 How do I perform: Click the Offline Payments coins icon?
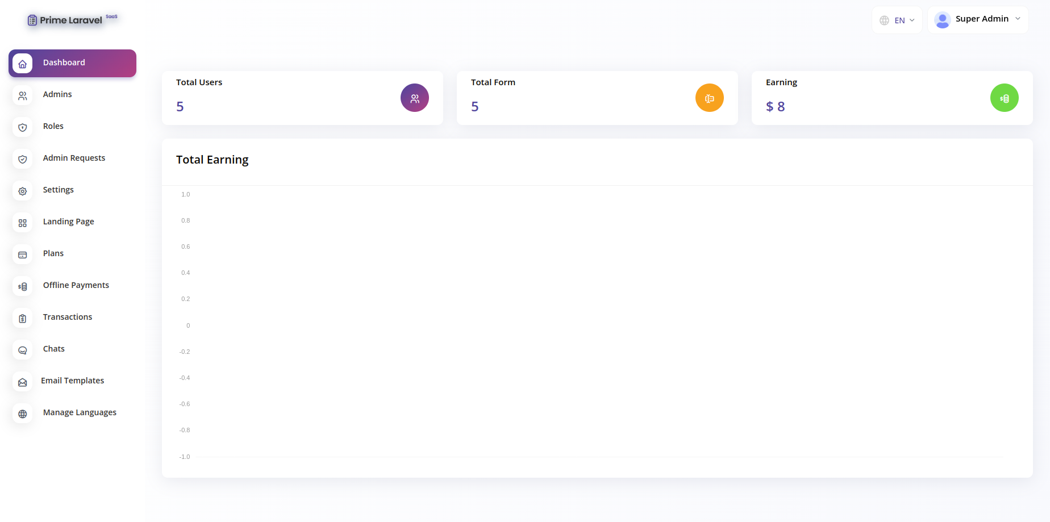pos(22,287)
